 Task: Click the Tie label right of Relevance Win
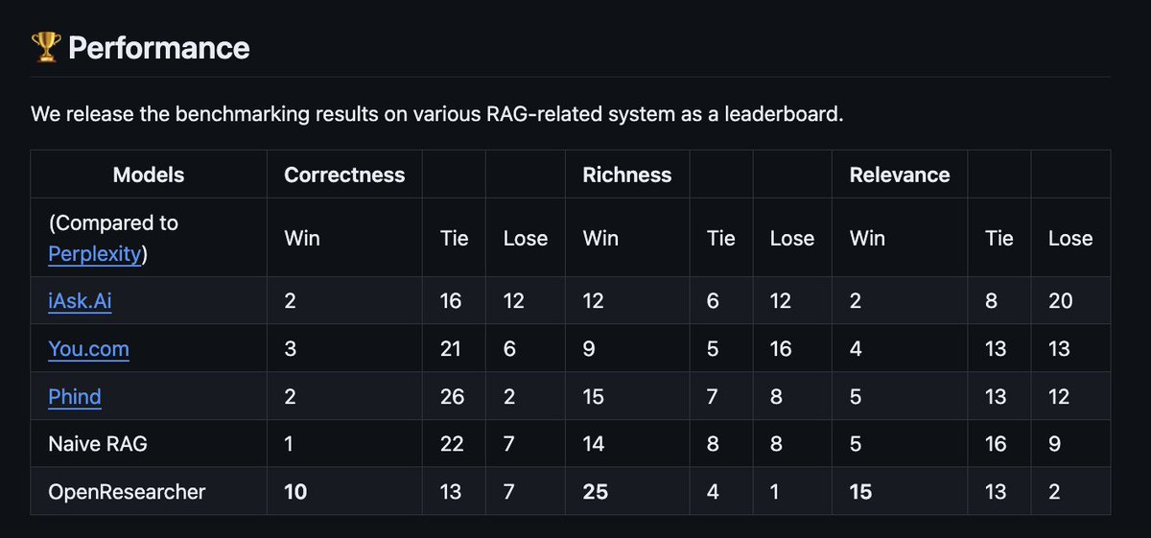tap(998, 238)
